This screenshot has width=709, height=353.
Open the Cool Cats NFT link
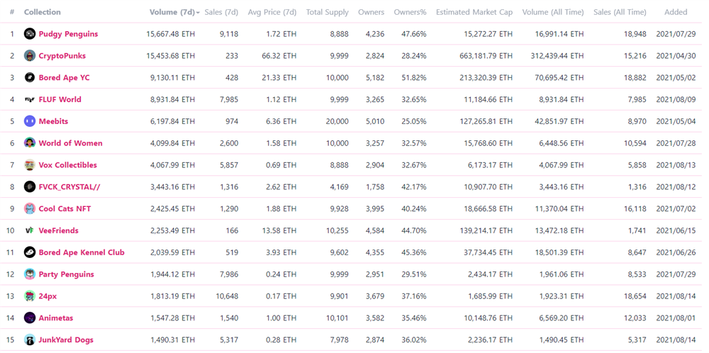tap(65, 209)
